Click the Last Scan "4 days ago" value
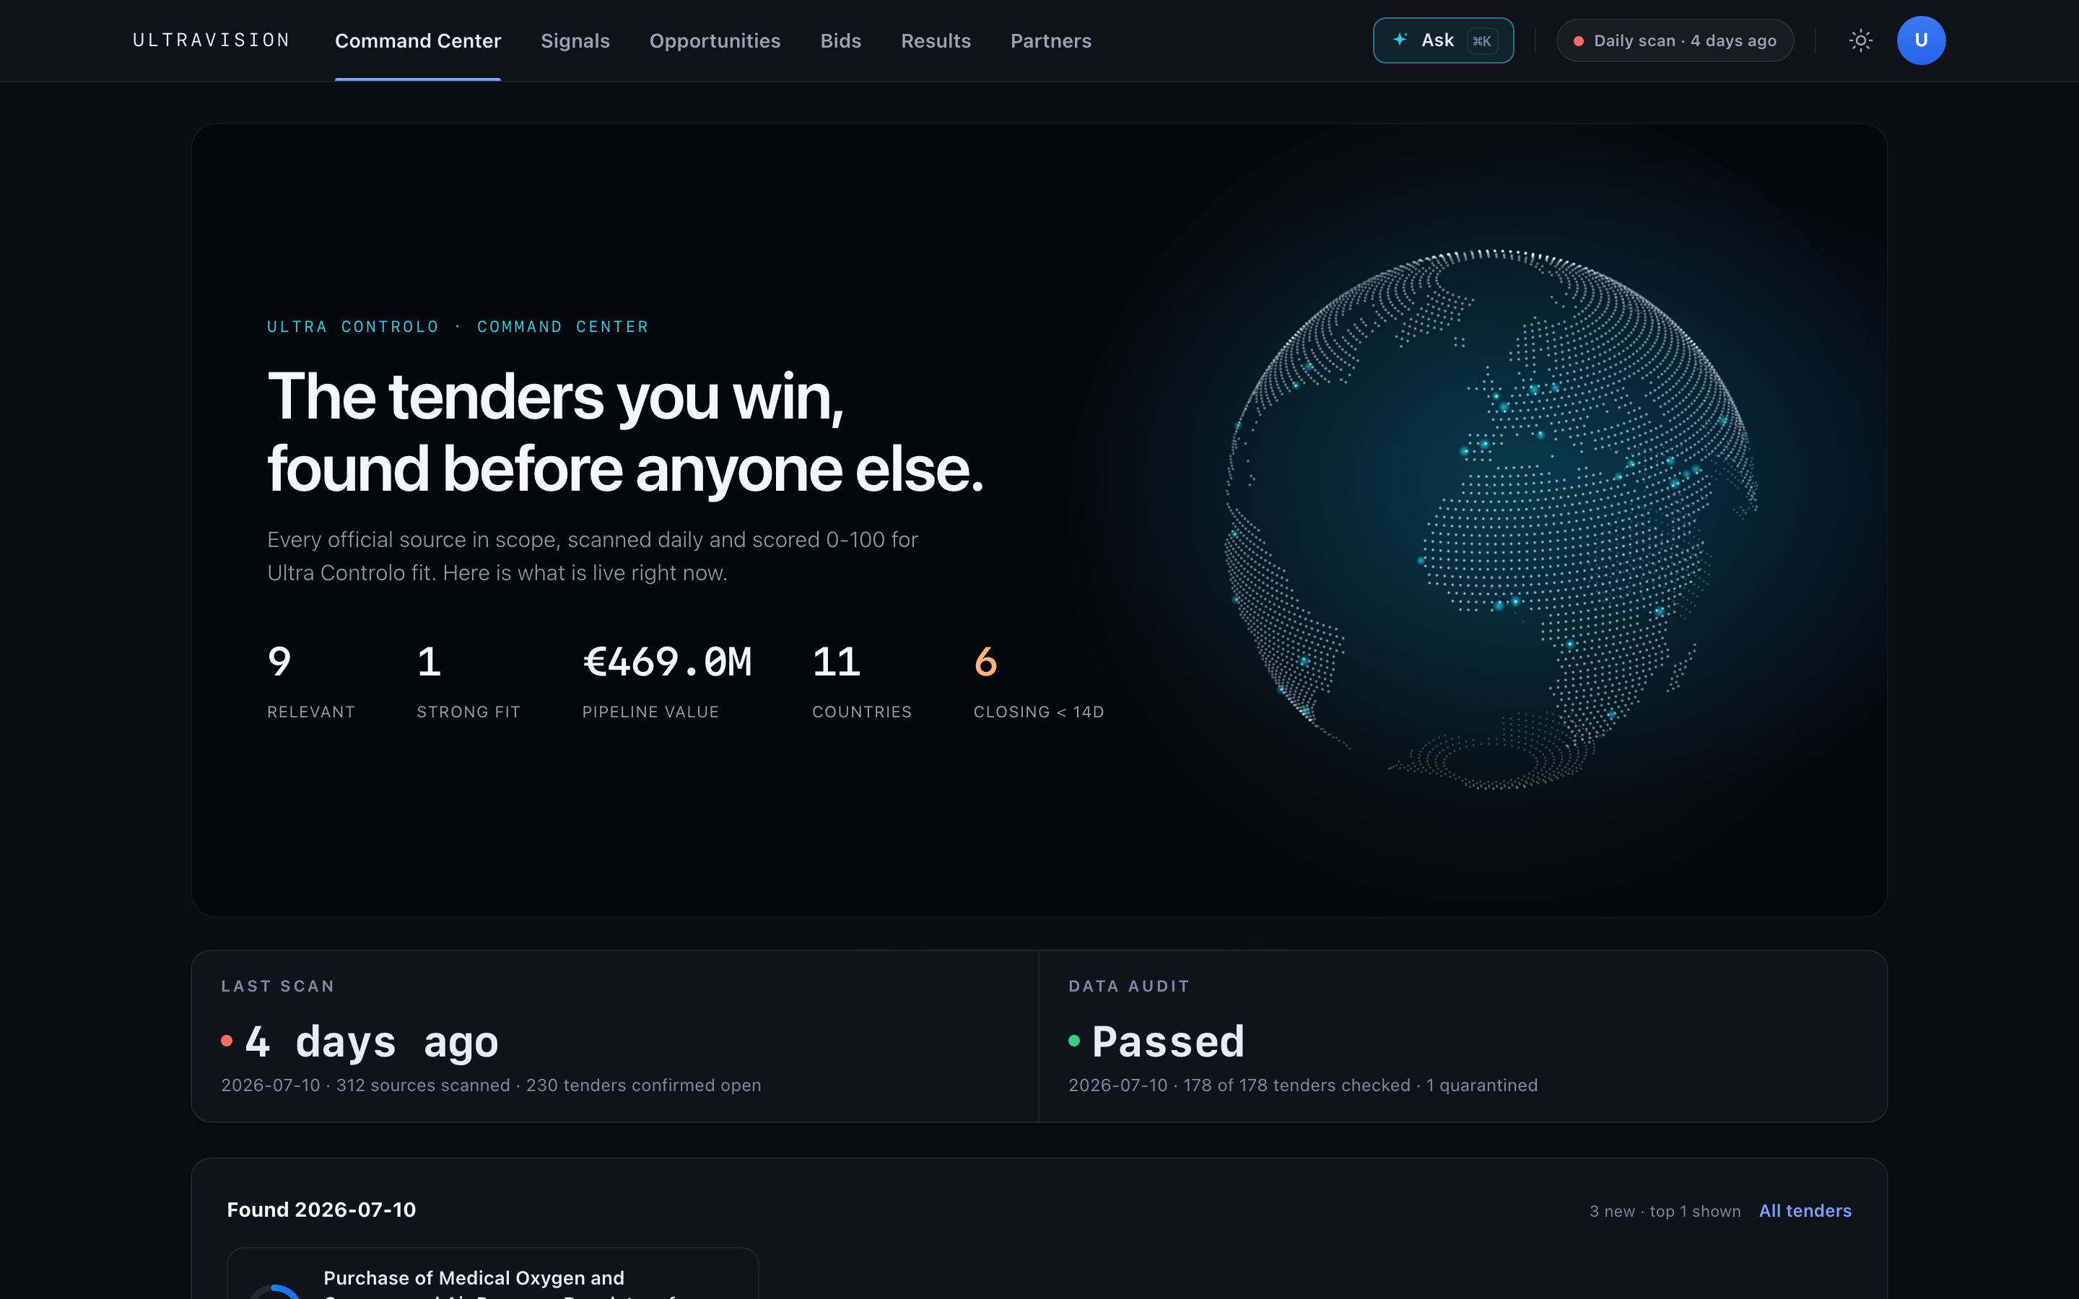This screenshot has height=1299, width=2079. 371,1041
